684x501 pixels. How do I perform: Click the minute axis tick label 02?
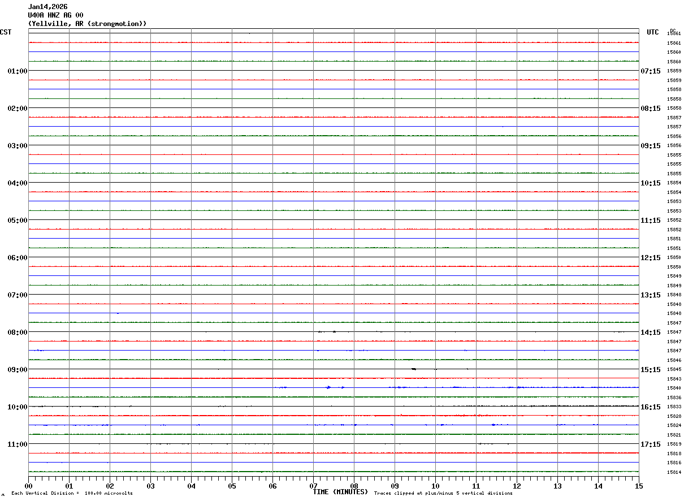[x=110, y=486]
